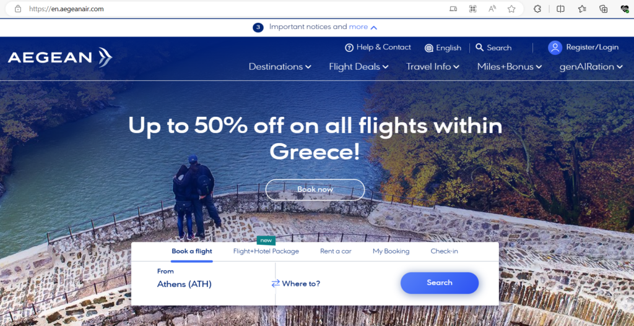Add page to favorites star icon
The width and height of the screenshot is (634, 326).
coord(511,9)
